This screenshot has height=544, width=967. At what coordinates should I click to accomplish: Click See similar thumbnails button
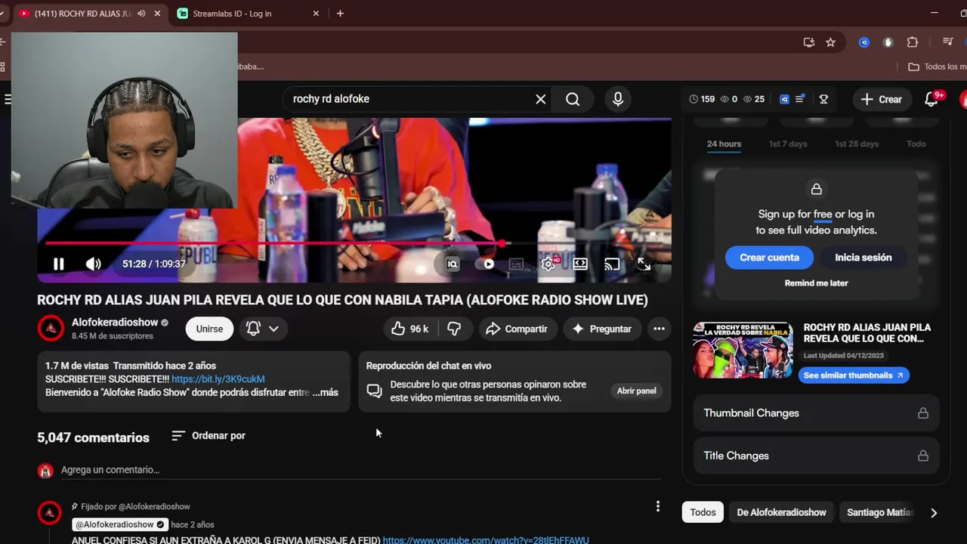(x=853, y=376)
